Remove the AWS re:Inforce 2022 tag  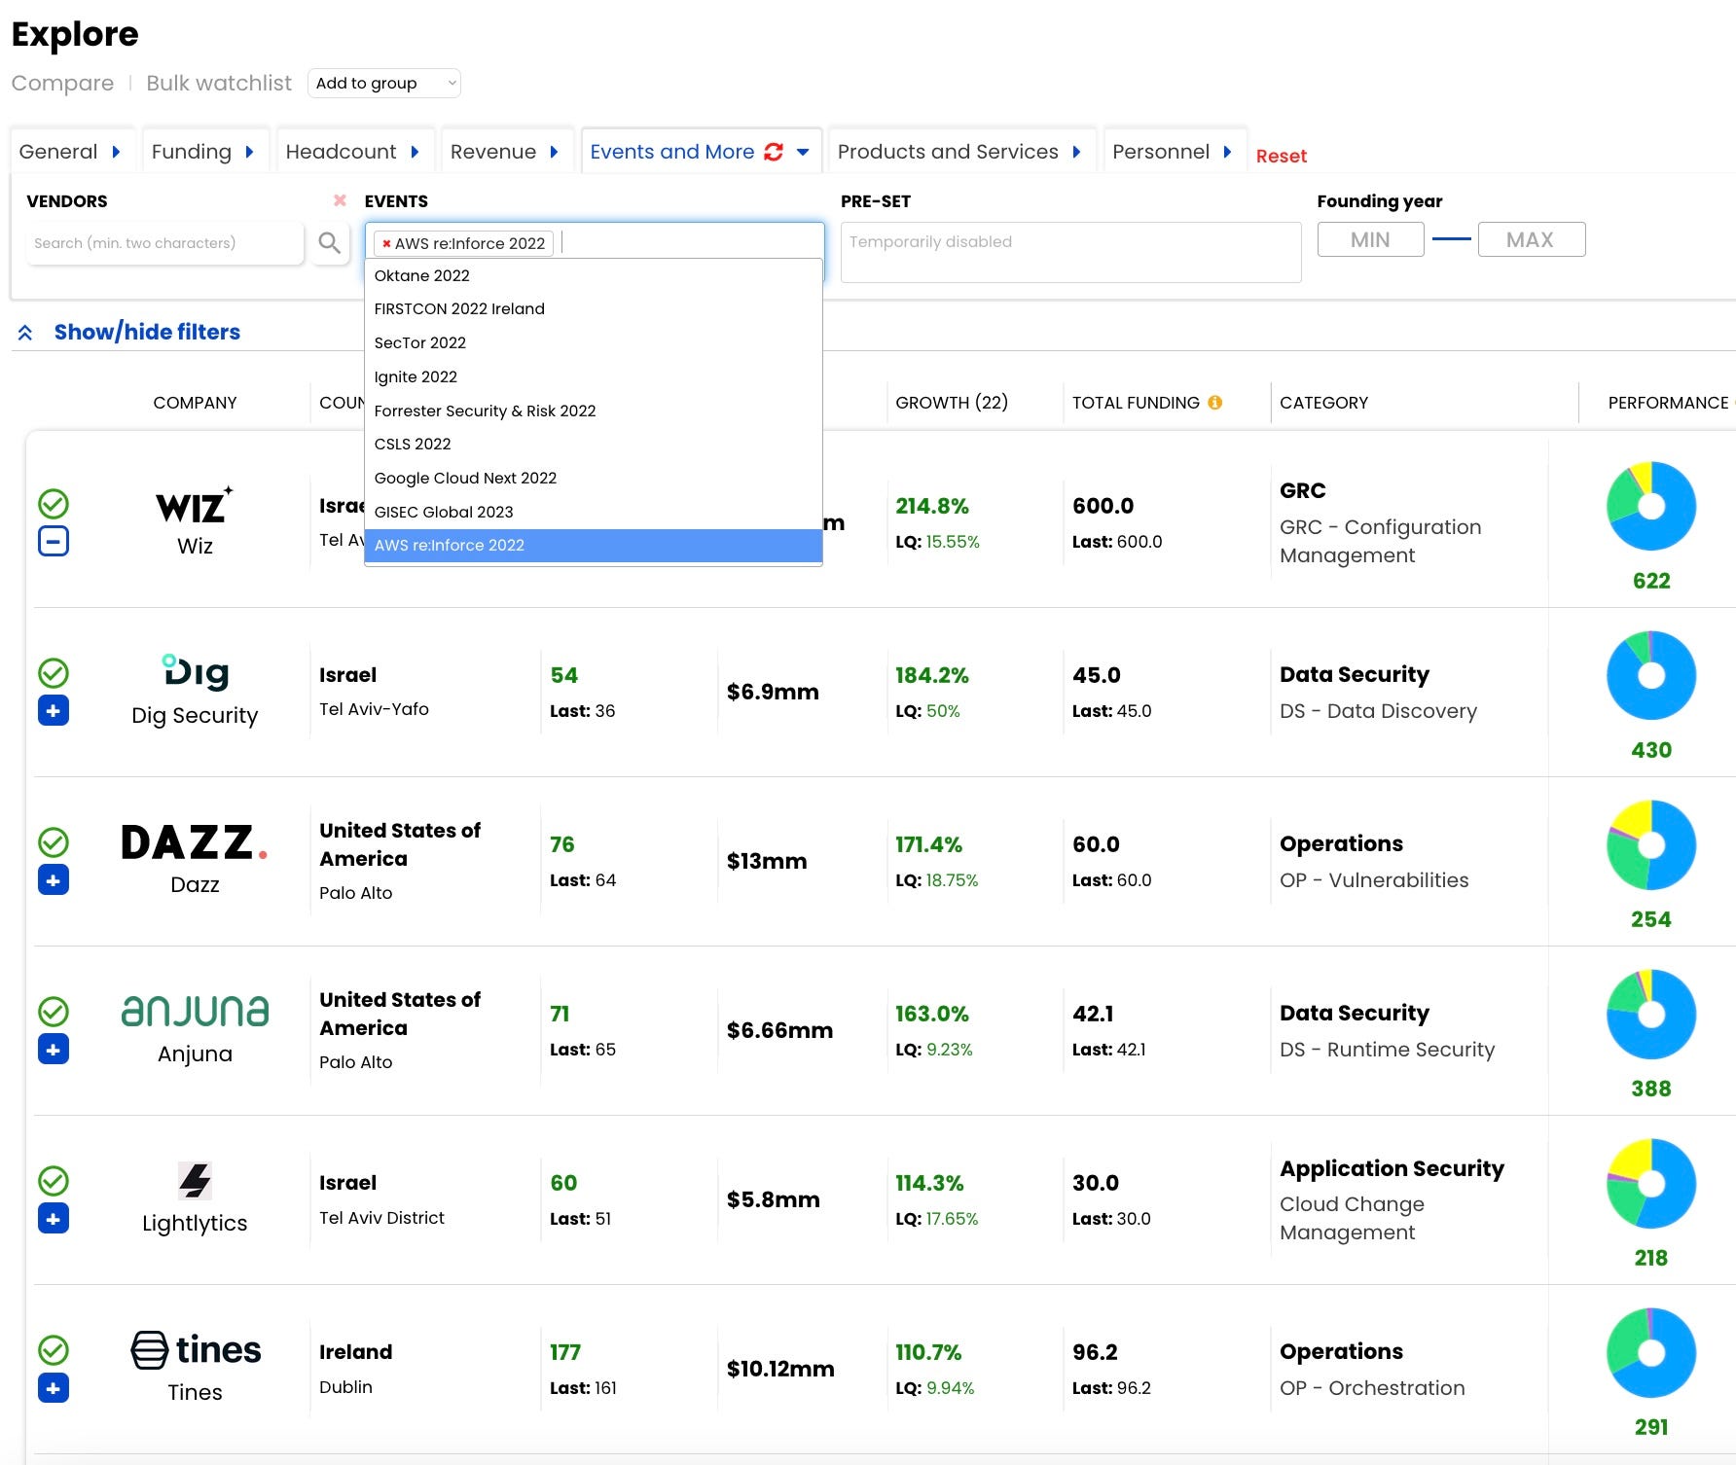386,243
